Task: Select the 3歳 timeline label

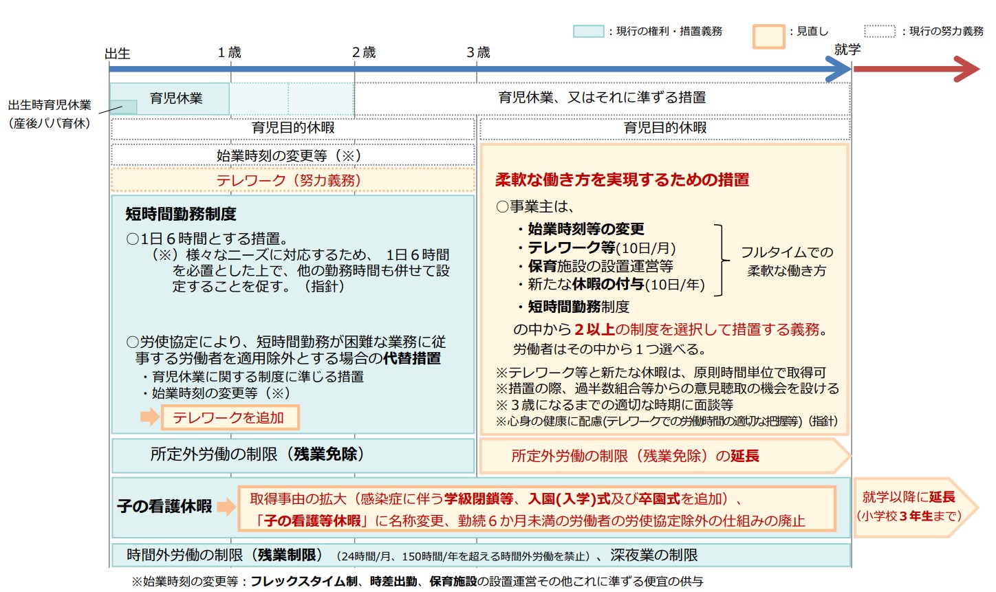Action: click(478, 52)
